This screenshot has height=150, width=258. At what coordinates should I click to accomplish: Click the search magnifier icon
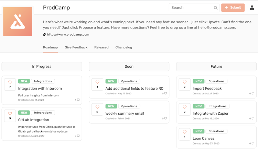tap(216, 8)
